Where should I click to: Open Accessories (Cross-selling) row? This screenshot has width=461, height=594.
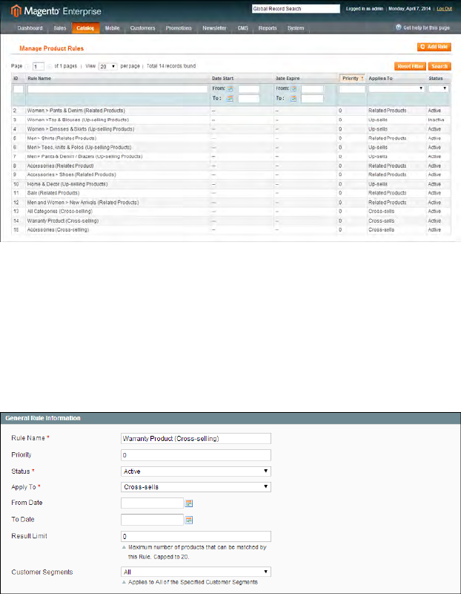point(231,230)
